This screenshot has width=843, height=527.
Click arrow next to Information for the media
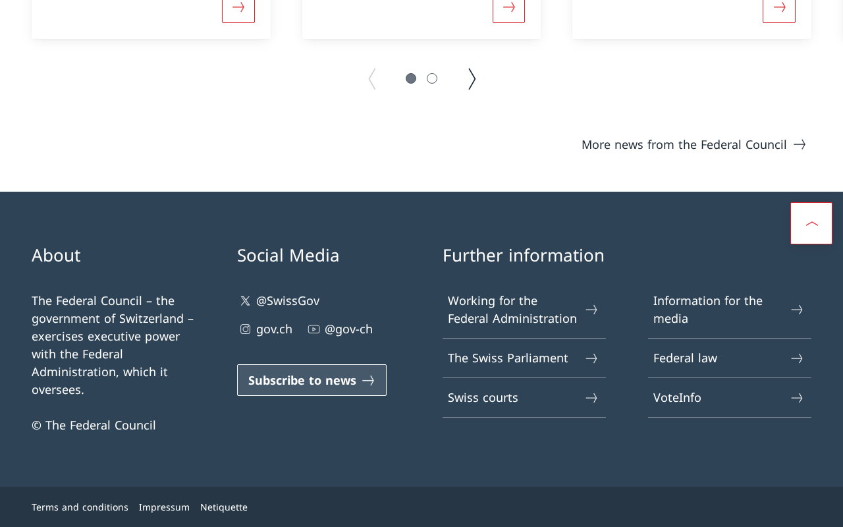click(797, 310)
